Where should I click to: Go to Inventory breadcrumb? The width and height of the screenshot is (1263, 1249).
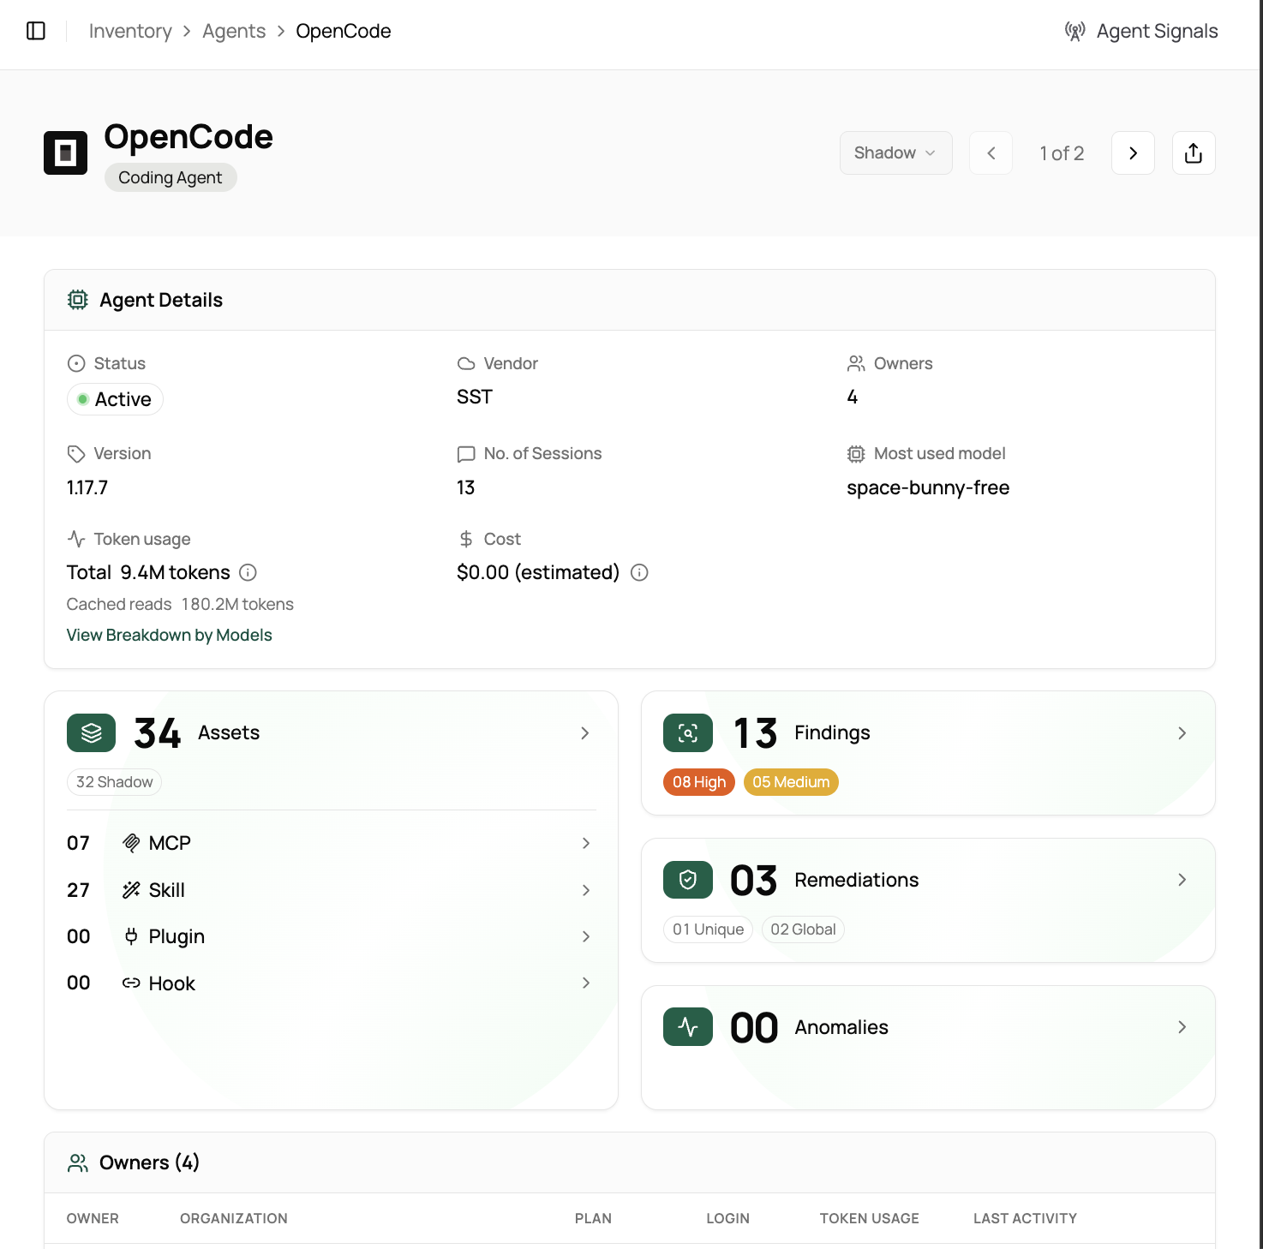130,31
